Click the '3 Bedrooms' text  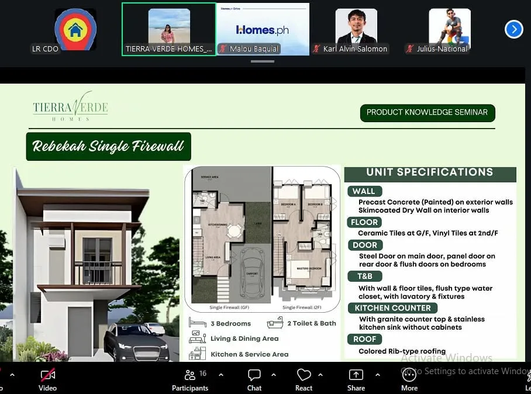click(230, 324)
